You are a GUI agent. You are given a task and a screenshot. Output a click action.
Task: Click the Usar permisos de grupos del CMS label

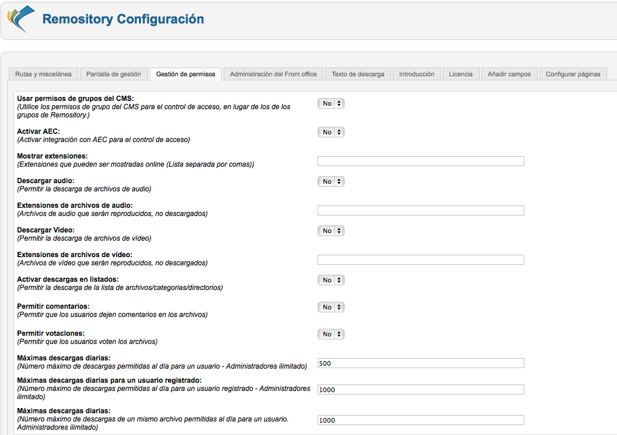(x=76, y=98)
